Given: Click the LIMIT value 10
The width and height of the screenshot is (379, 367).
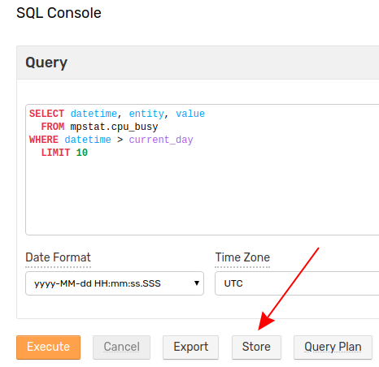Looking at the screenshot, I should tap(82, 153).
